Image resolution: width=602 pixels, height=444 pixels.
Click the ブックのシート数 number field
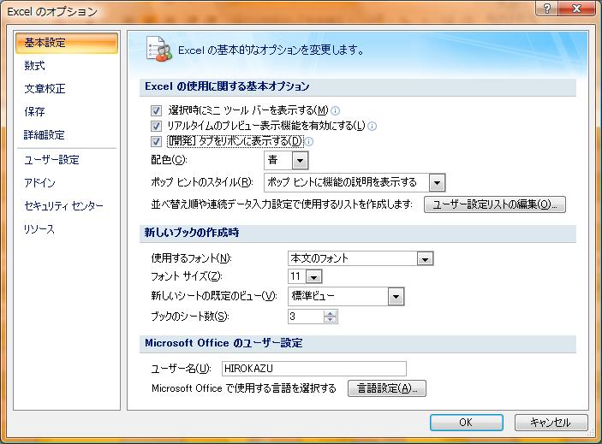pyautogui.click(x=306, y=317)
